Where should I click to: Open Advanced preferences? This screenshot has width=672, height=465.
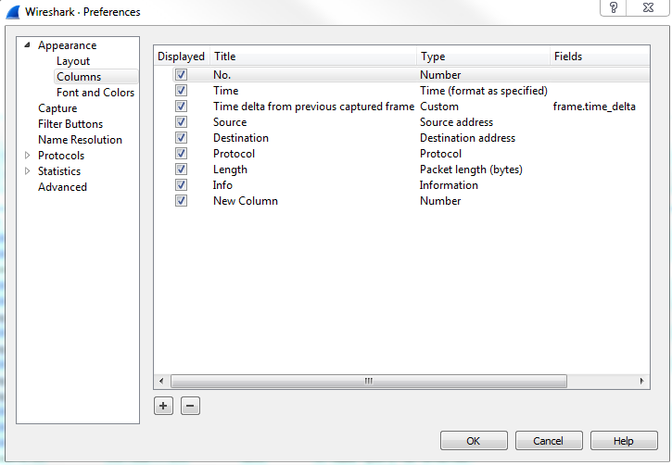tap(62, 187)
